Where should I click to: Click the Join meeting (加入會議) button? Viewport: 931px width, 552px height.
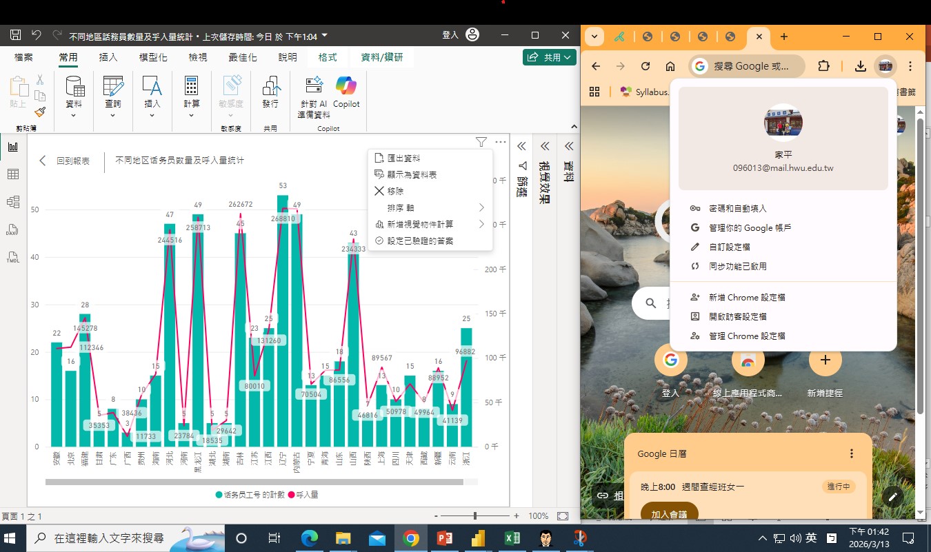pyautogui.click(x=669, y=514)
